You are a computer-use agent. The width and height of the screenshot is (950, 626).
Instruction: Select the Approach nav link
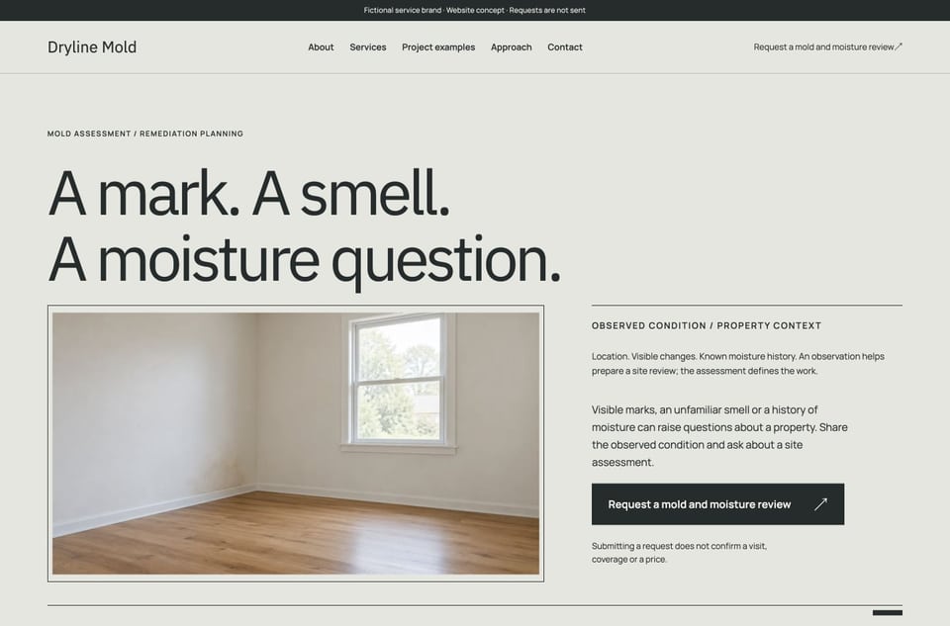512,47
